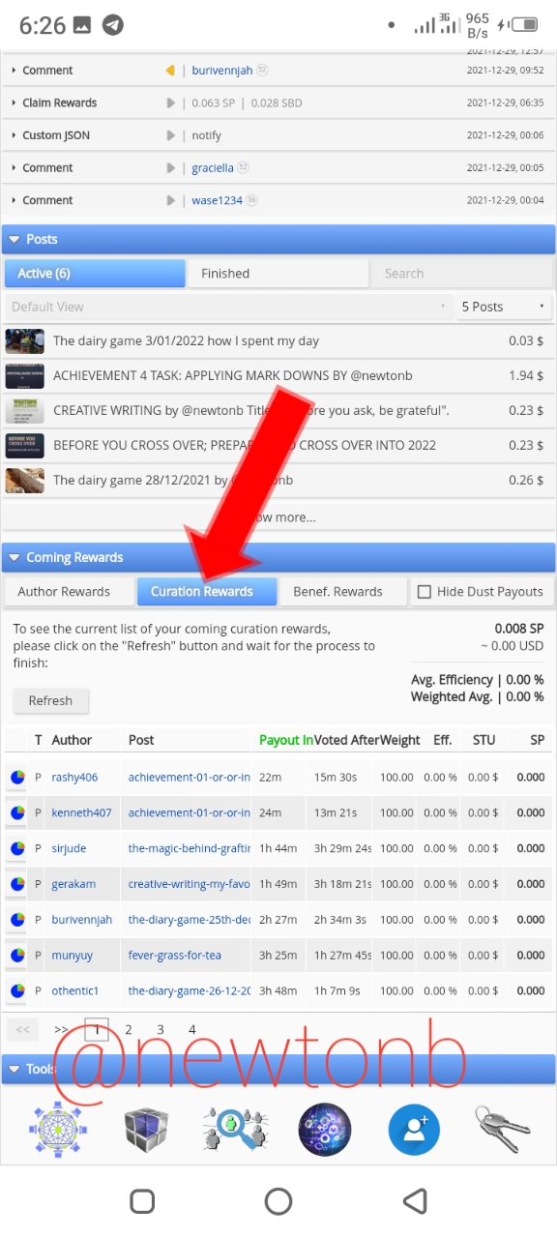The image size is (557, 1238).
Task: Open the sirjude author link
Action: pos(69,848)
